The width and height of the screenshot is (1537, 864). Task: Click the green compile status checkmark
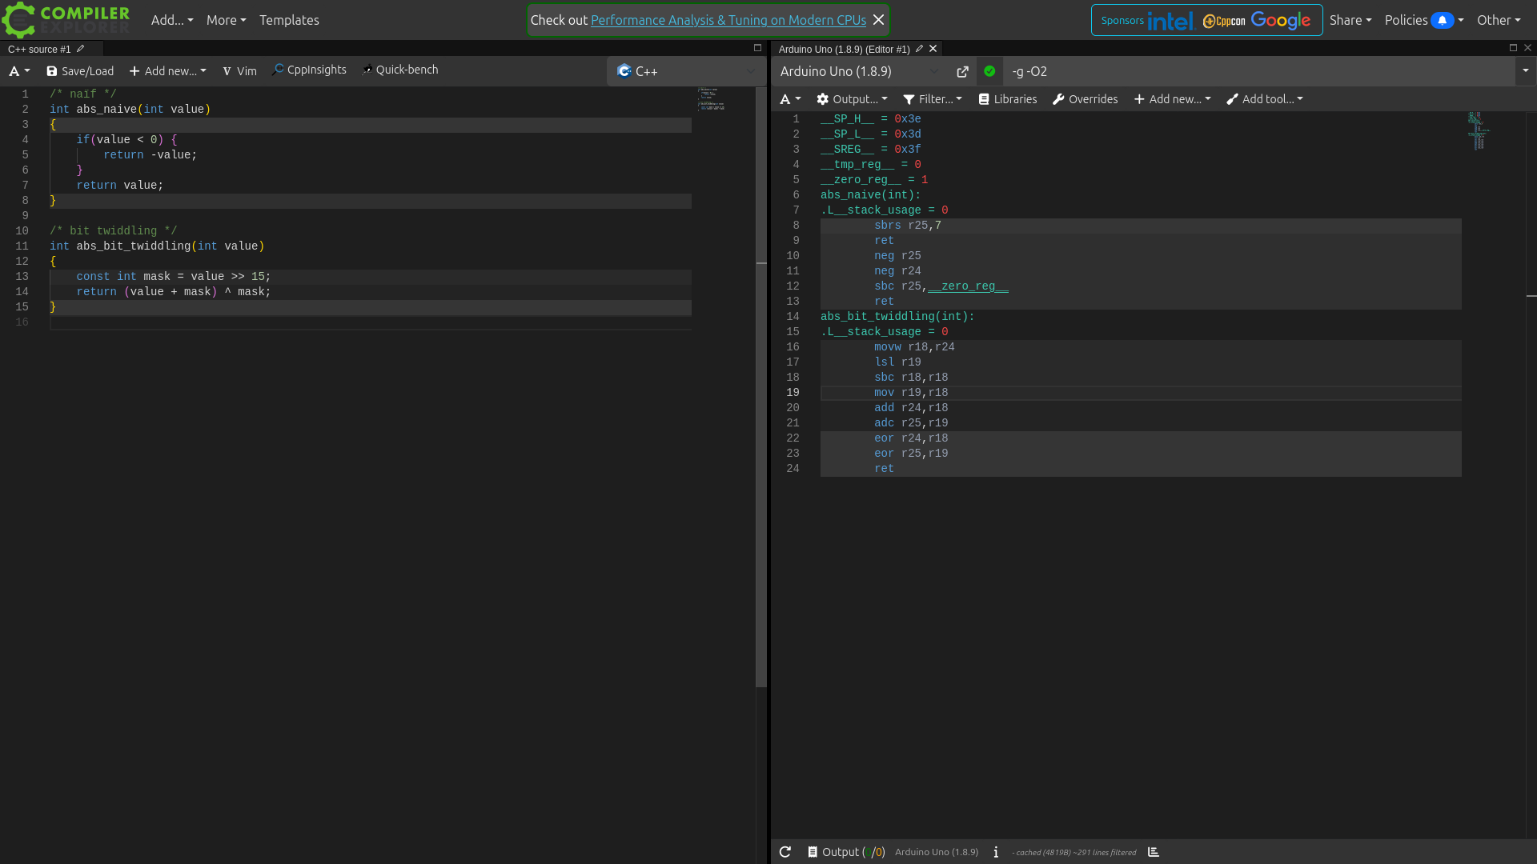[989, 71]
